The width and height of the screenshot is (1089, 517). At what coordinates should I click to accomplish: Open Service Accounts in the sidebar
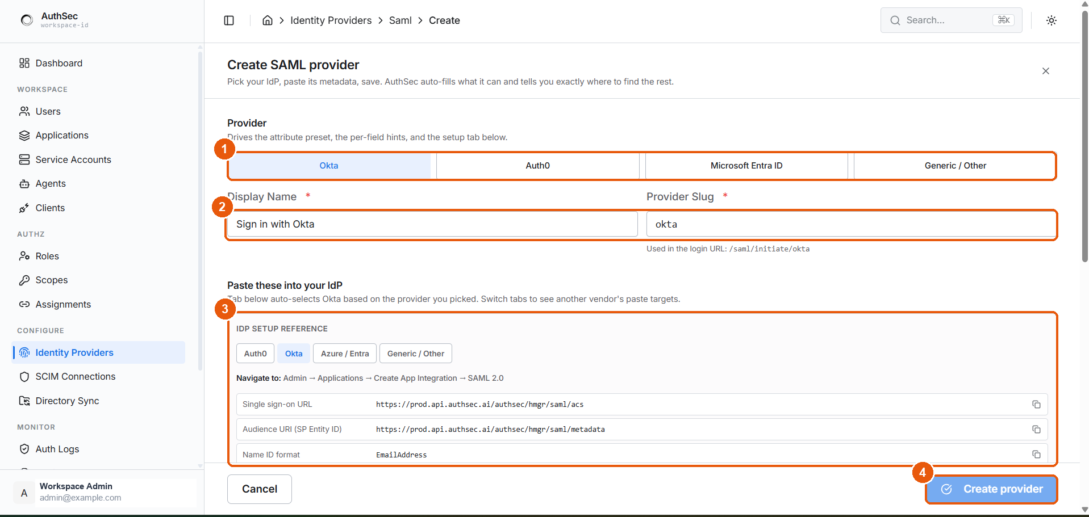pos(98,159)
